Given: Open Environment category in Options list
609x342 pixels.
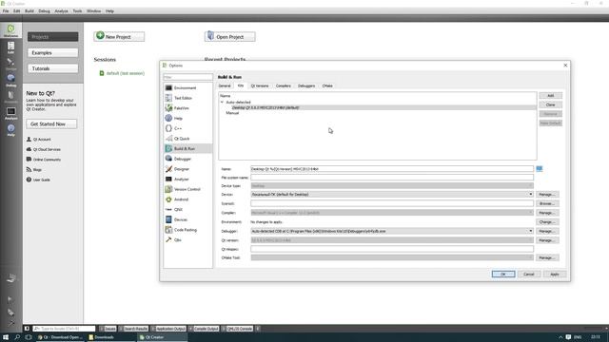Looking at the screenshot, I should (x=188, y=88).
